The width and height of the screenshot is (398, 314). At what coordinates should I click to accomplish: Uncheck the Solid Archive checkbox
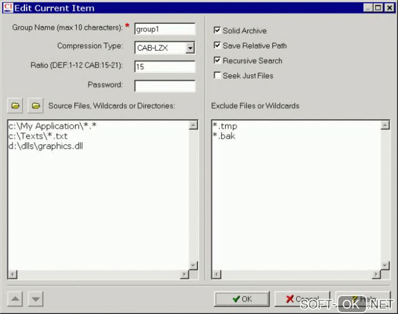tap(217, 30)
